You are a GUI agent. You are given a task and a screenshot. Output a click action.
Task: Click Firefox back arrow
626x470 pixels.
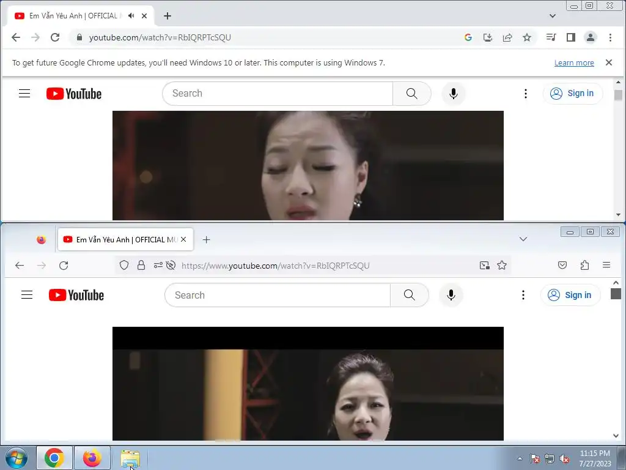coord(19,266)
